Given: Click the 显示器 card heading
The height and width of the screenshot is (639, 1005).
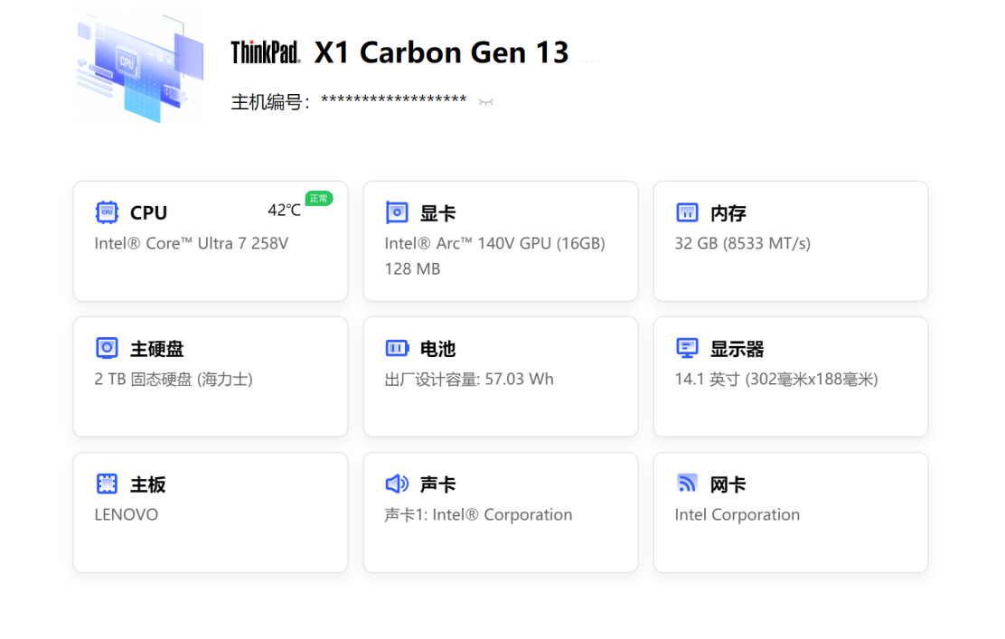Looking at the screenshot, I should [x=737, y=349].
